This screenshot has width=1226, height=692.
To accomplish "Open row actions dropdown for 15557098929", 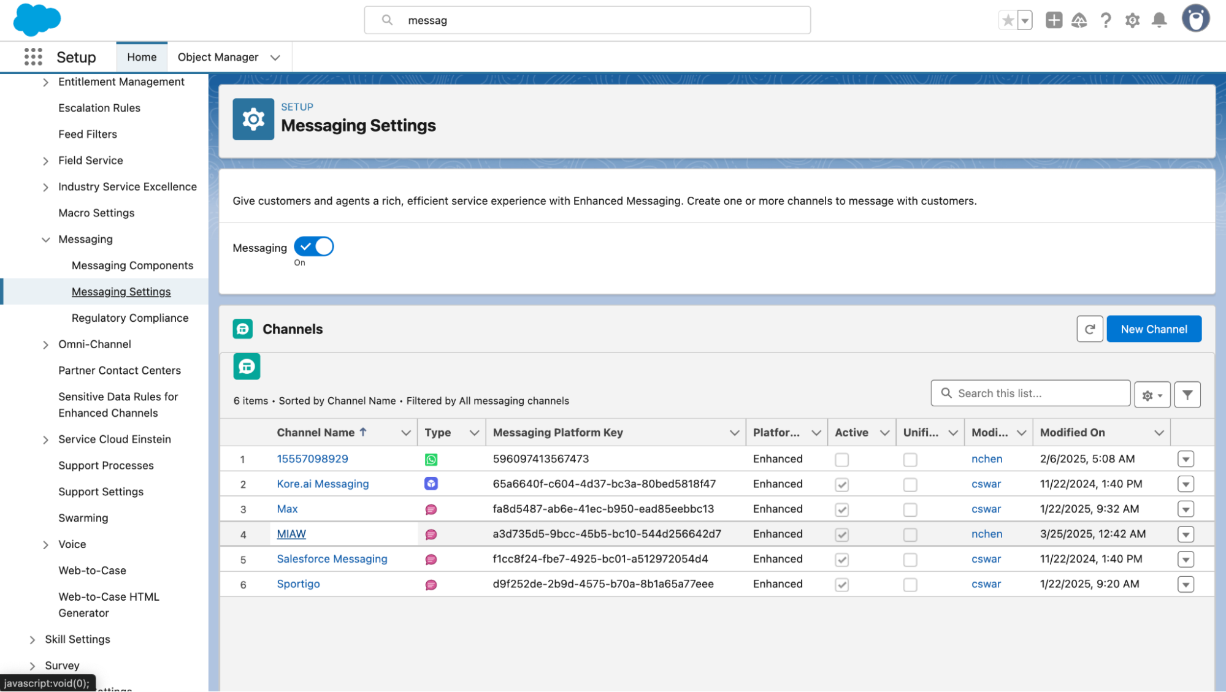I will [x=1186, y=459].
